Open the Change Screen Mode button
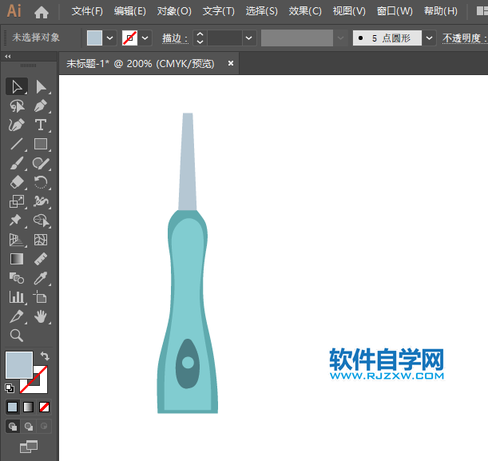This screenshot has height=461, width=488. point(29,447)
